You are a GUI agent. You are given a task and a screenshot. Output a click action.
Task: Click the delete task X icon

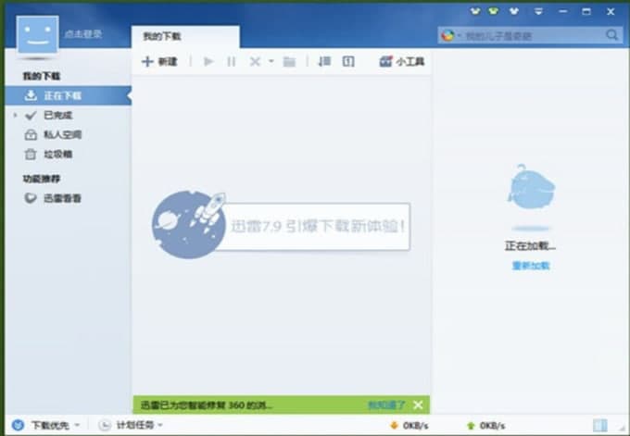tap(255, 61)
